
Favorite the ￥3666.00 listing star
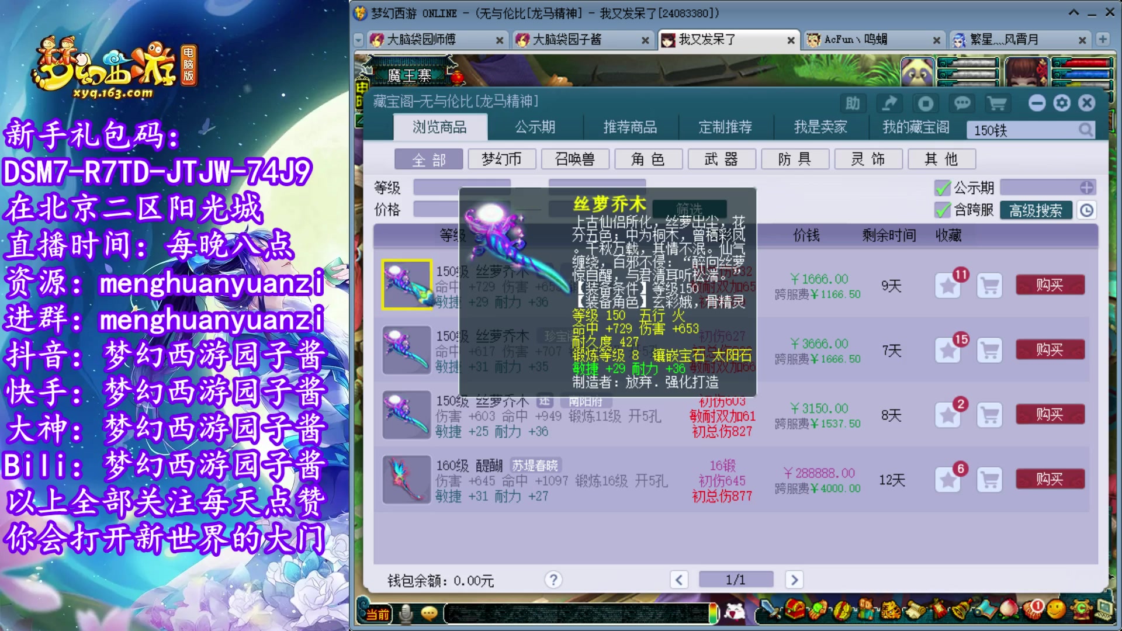(x=948, y=351)
